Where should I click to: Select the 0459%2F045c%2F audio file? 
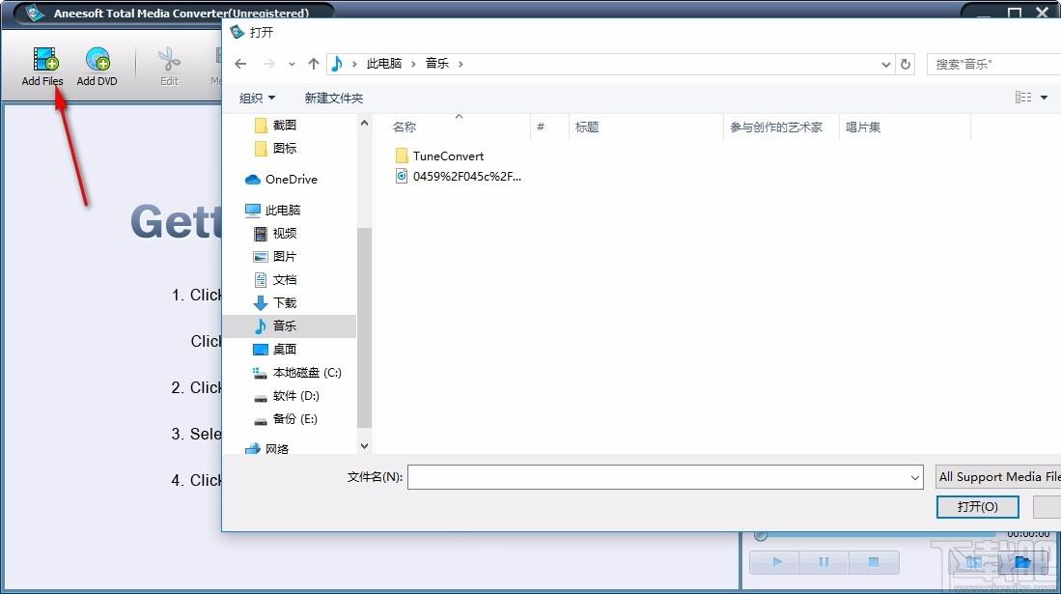pos(459,177)
